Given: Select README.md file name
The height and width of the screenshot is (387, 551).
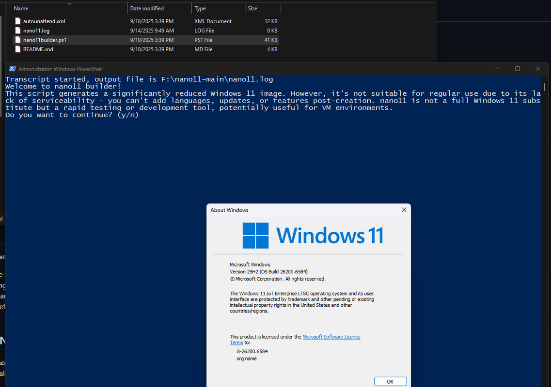Looking at the screenshot, I should point(38,49).
